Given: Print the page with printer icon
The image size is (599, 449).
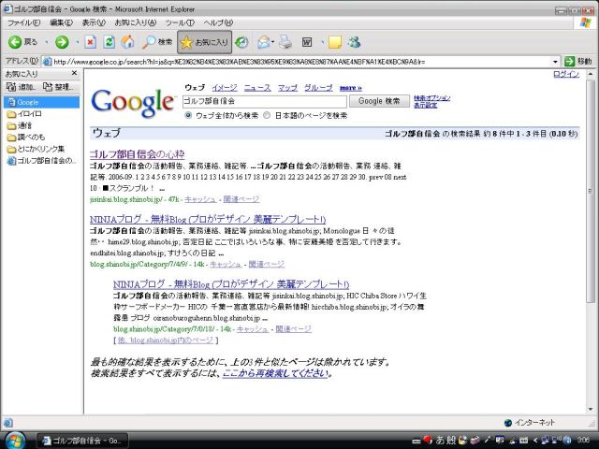Looking at the screenshot, I should pyautogui.click(x=285, y=42).
